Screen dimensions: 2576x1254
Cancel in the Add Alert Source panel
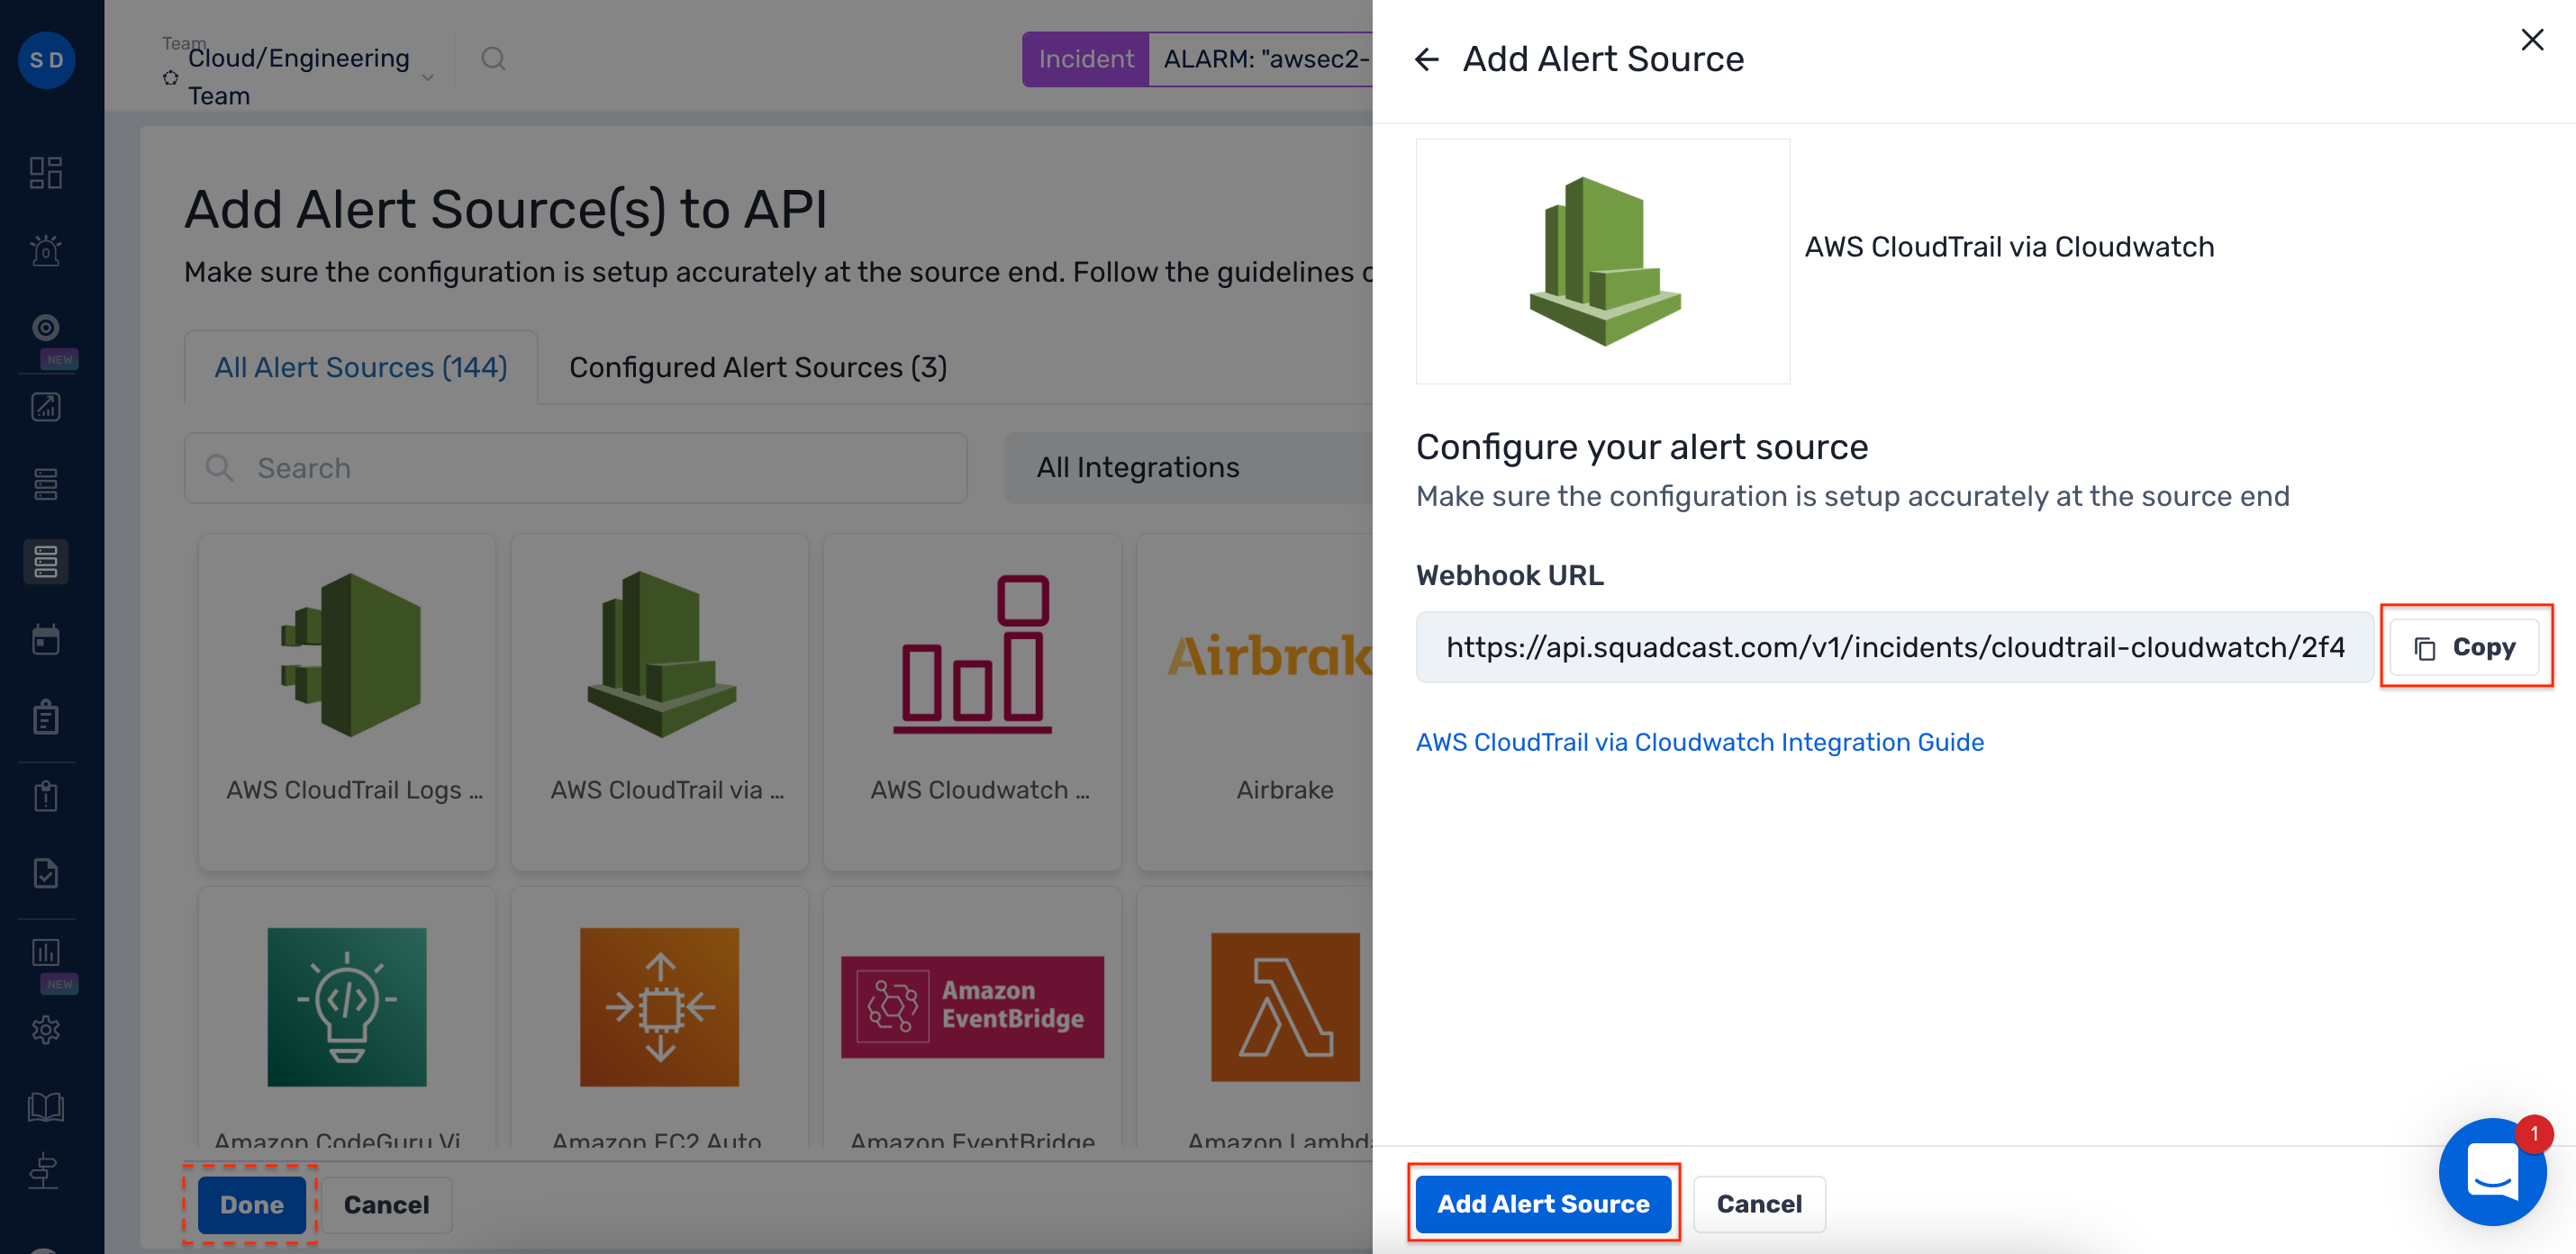(x=1759, y=1204)
